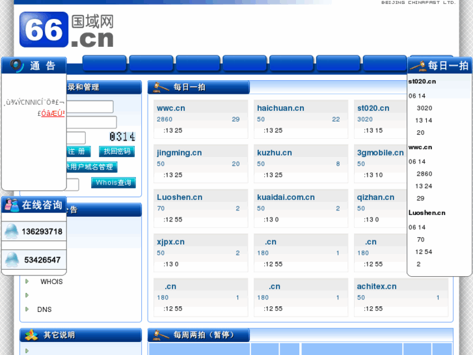Click the gavel icon beside 每周两拍 header
473x355 pixels.
click(x=161, y=335)
